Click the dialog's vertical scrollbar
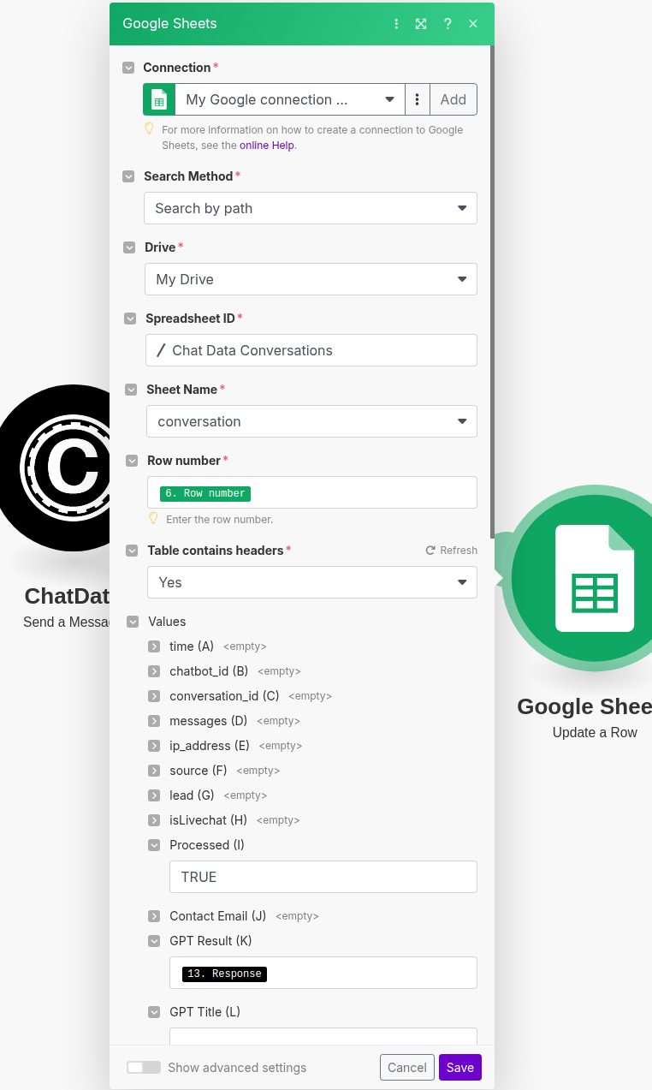 click(492, 291)
